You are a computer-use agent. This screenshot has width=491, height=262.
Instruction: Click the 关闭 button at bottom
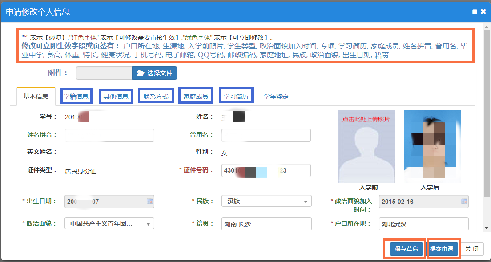click(471, 249)
